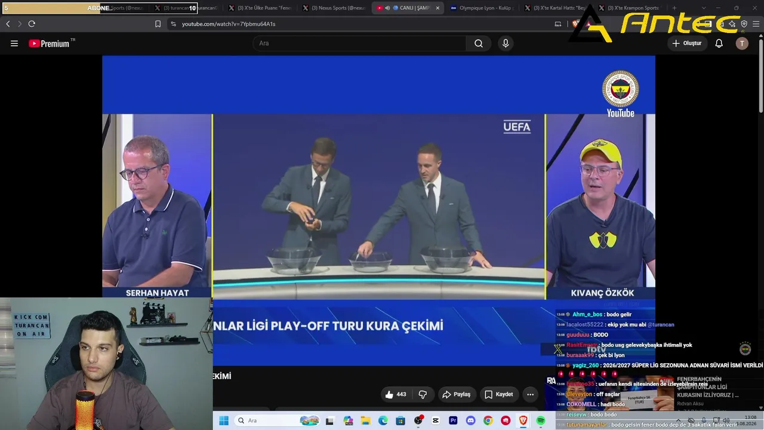The height and width of the screenshot is (430, 764).
Task: Open Task View on the taskbar
Action: pyautogui.click(x=329, y=420)
